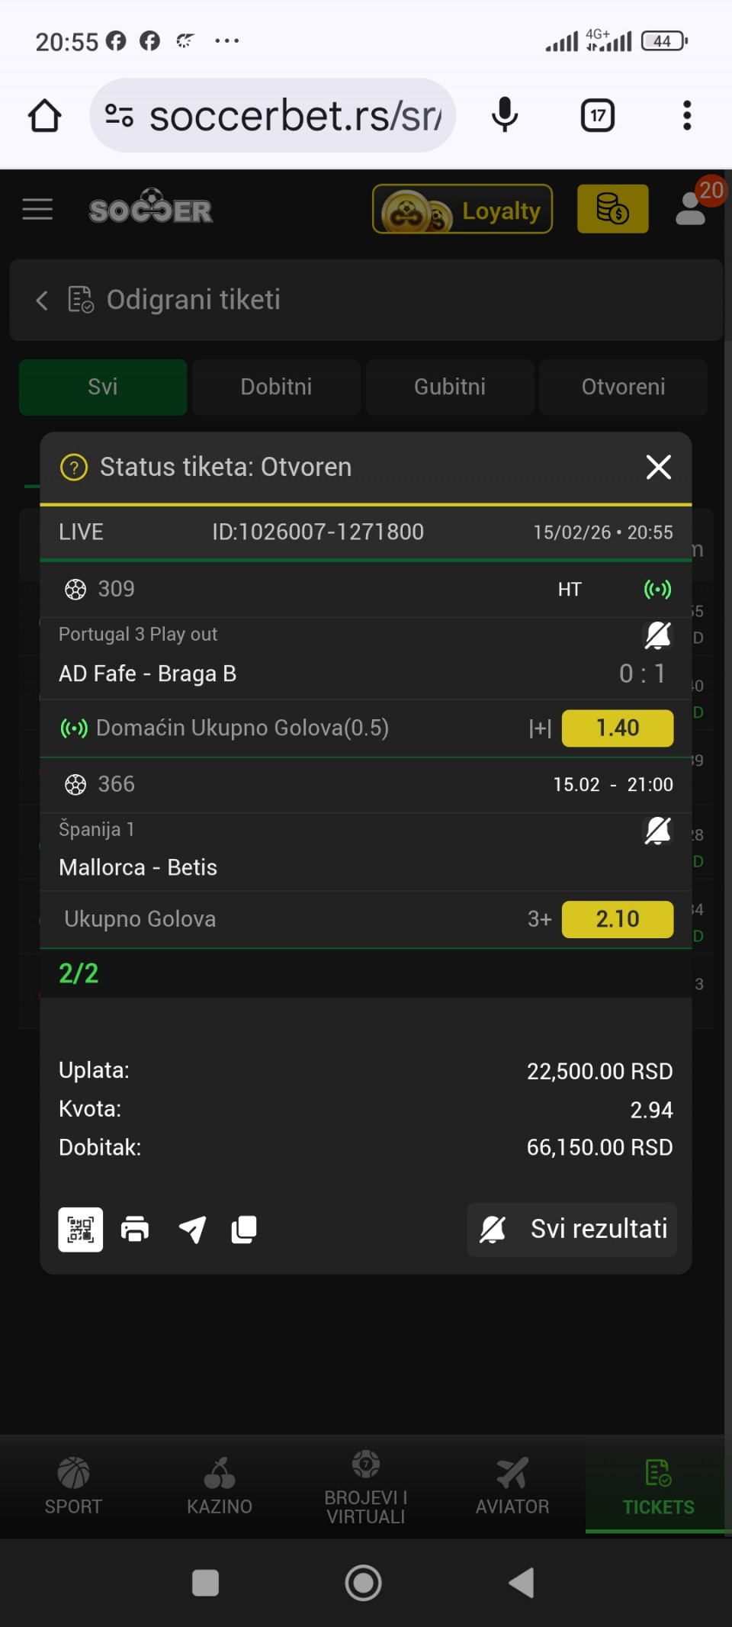Viewport: 732px width, 1627px height.
Task: Expand the Domaćin Ukupno Golova bet details
Action: tap(540, 728)
